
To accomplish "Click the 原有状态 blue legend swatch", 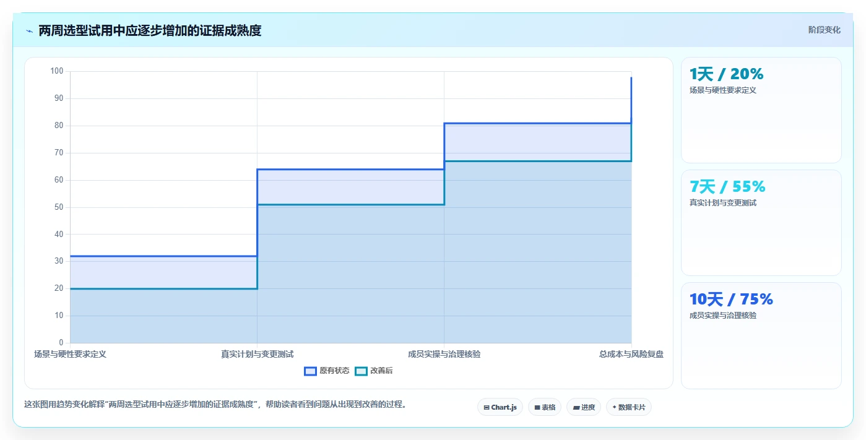I will tap(310, 371).
